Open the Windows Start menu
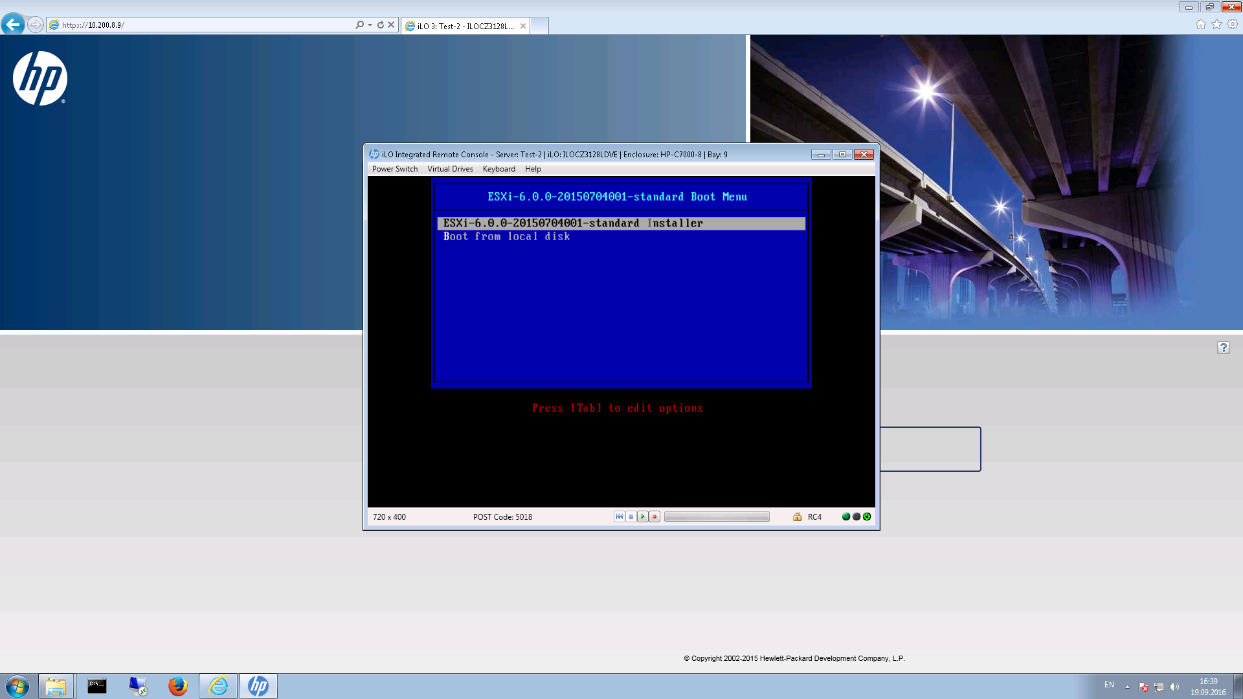The height and width of the screenshot is (699, 1243). 17,686
